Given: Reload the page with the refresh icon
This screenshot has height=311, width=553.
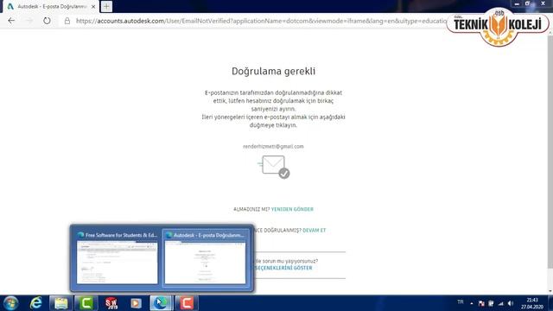Looking at the screenshot, I should pos(47,21).
